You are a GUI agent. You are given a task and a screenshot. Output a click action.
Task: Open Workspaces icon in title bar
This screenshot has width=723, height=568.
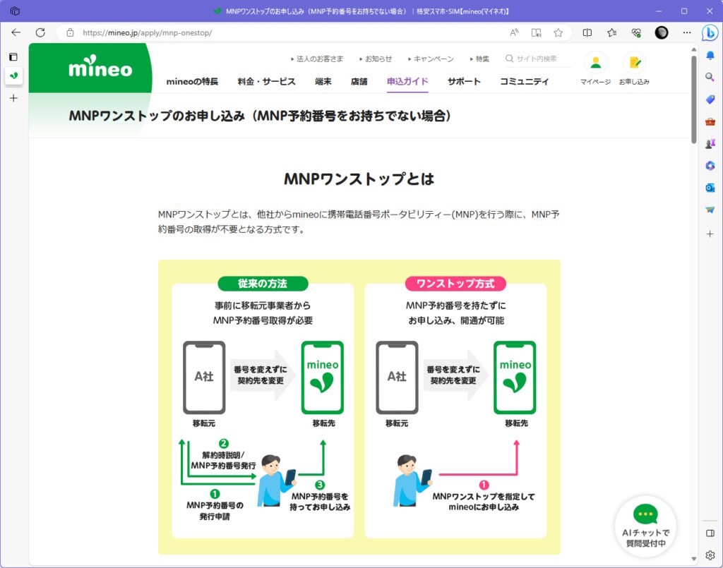[15, 11]
